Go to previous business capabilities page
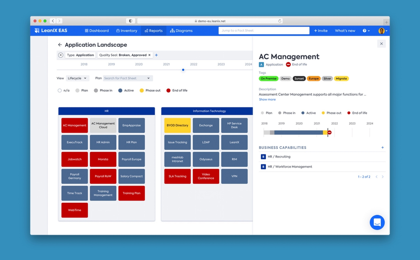 tap(376, 177)
